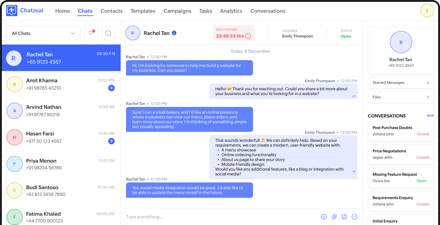
Task: Expand the Files section
Action: coord(401,97)
